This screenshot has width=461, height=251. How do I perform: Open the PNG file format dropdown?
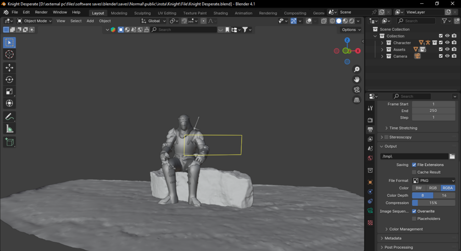click(x=433, y=180)
